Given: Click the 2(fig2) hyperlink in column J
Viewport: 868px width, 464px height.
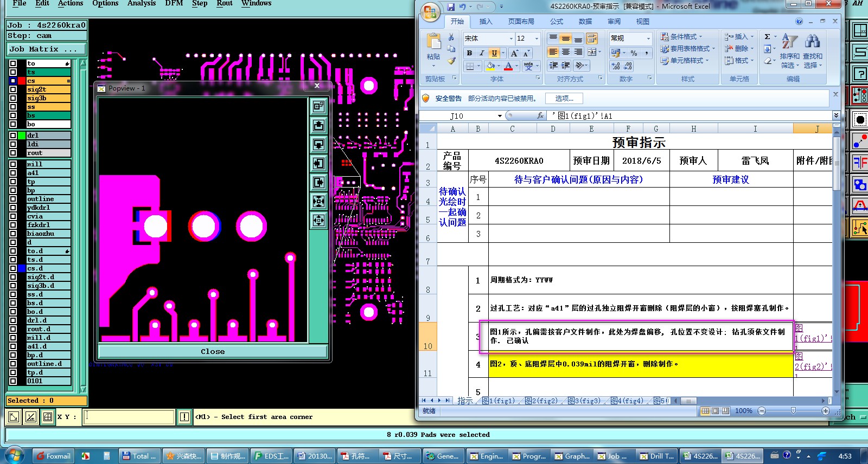Looking at the screenshot, I should [812, 366].
